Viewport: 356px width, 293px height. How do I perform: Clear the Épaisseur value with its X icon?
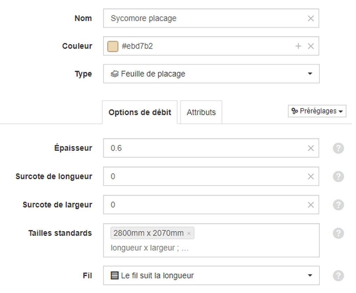310,148
